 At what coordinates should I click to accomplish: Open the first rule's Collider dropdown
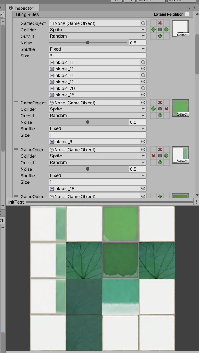point(98,30)
